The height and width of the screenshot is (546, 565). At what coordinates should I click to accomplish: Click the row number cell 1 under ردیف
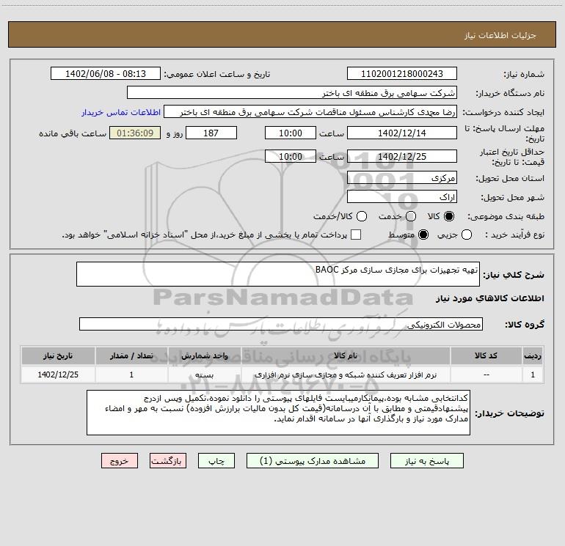(533, 375)
